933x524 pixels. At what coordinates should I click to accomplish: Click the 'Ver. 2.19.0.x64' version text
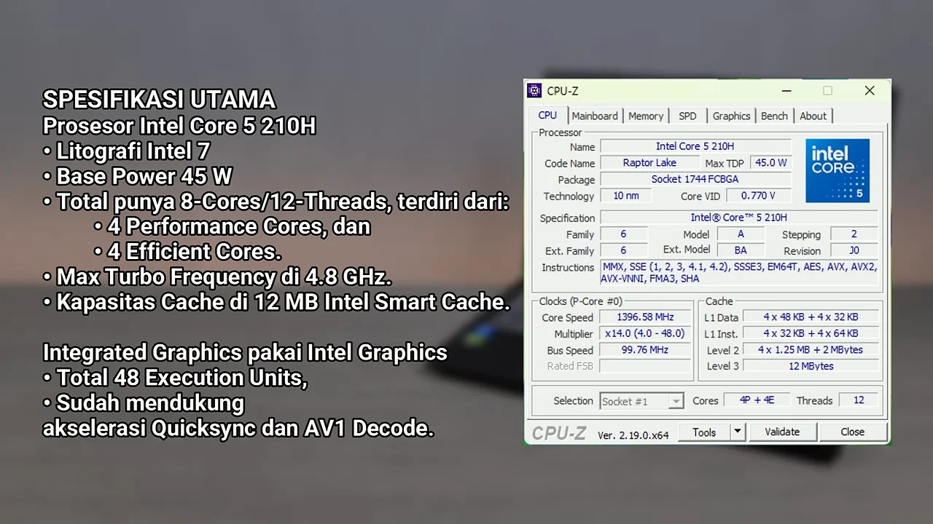[x=633, y=434]
